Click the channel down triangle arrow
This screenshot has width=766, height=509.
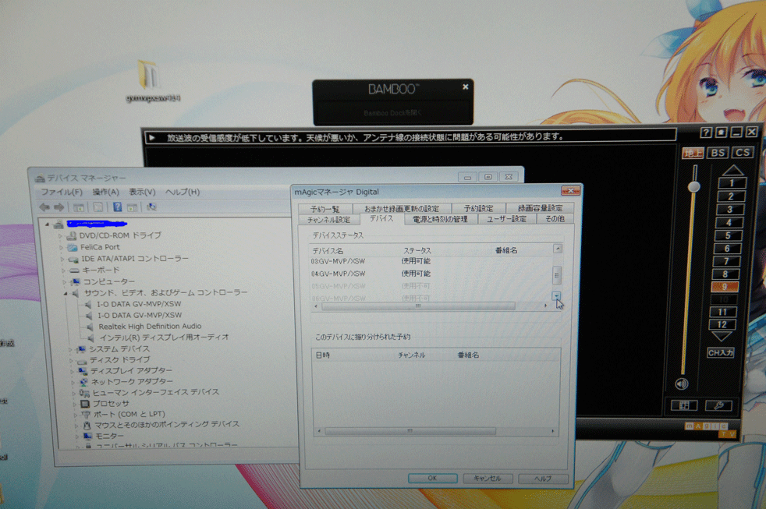coord(722,336)
